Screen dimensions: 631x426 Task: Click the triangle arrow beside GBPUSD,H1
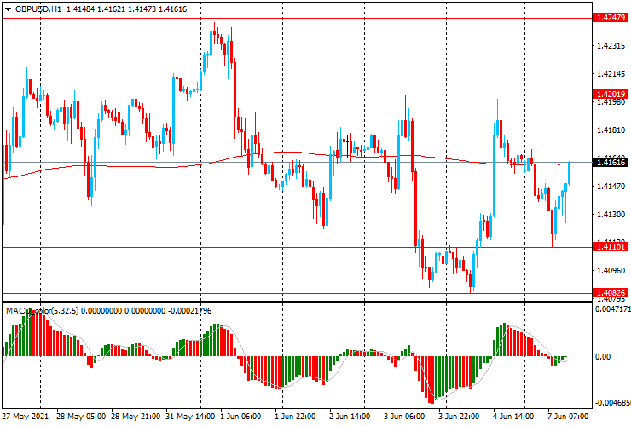tap(6, 9)
